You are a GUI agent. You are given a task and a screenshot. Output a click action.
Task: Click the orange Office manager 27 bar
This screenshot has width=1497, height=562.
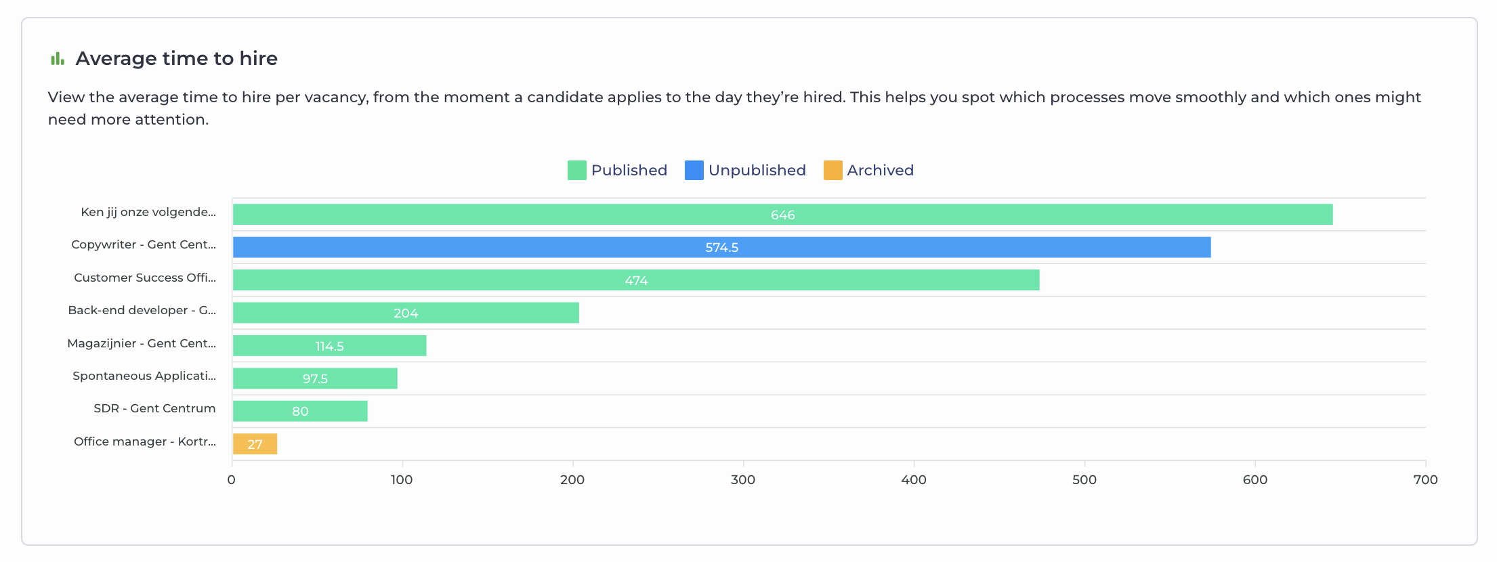point(255,444)
